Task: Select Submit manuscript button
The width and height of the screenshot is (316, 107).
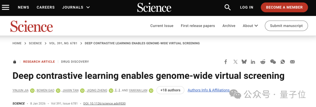Action: (286, 26)
